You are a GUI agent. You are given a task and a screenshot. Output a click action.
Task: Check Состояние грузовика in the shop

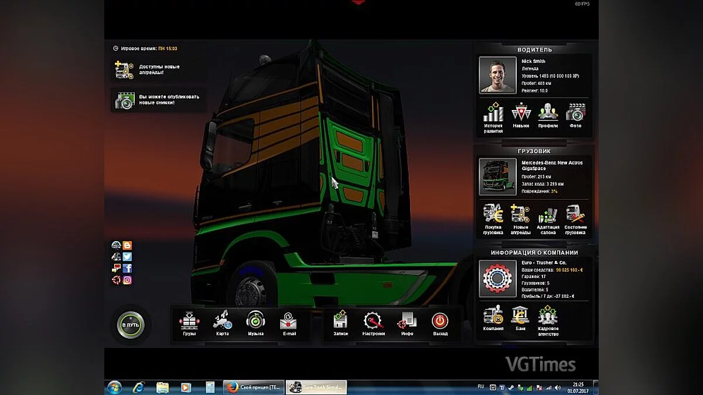pyautogui.click(x=575, y=215)
